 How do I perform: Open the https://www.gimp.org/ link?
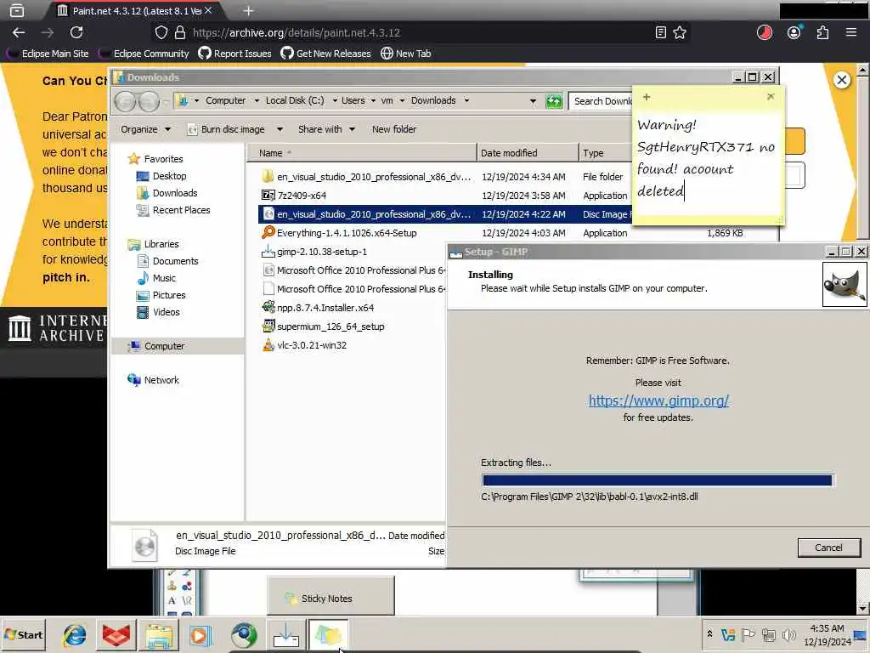point(658,400)
